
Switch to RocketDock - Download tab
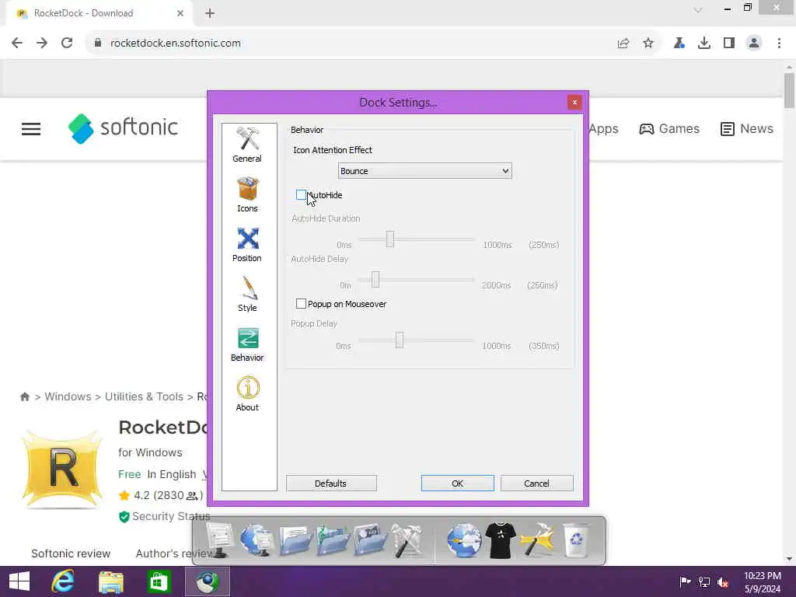[x=99, y=13]
